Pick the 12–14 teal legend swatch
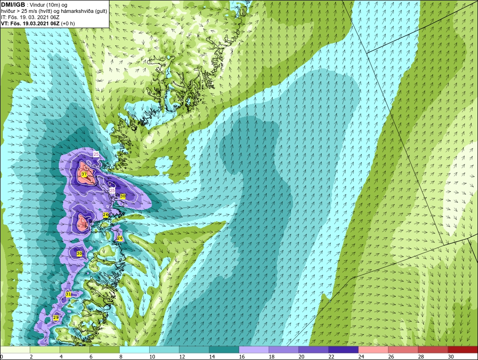The height and width of the screenshot is (360, 478). click(194, 349)
